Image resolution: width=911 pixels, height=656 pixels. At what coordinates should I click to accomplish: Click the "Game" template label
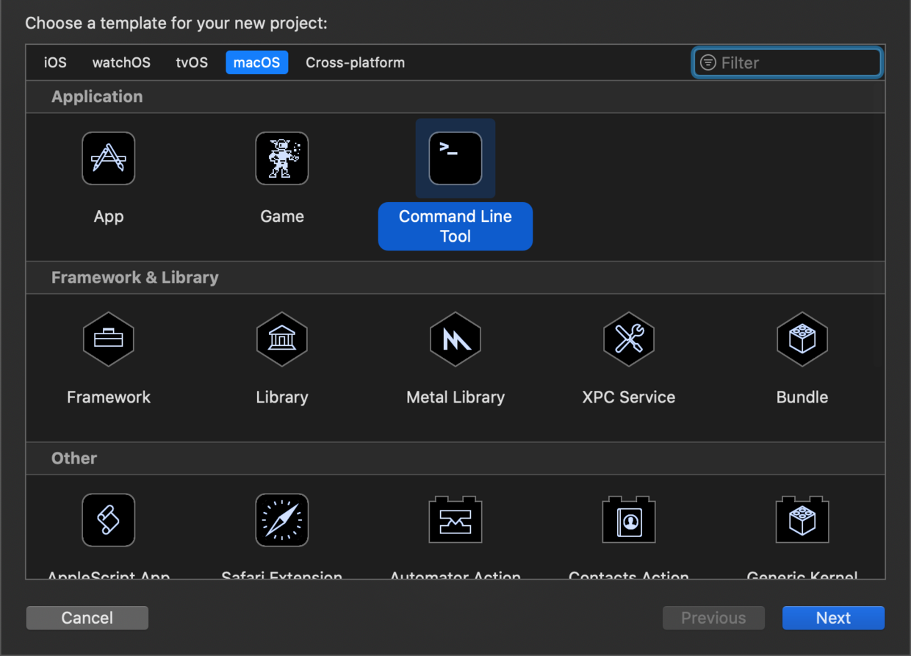pyautogui.click(x=282, y=217)
